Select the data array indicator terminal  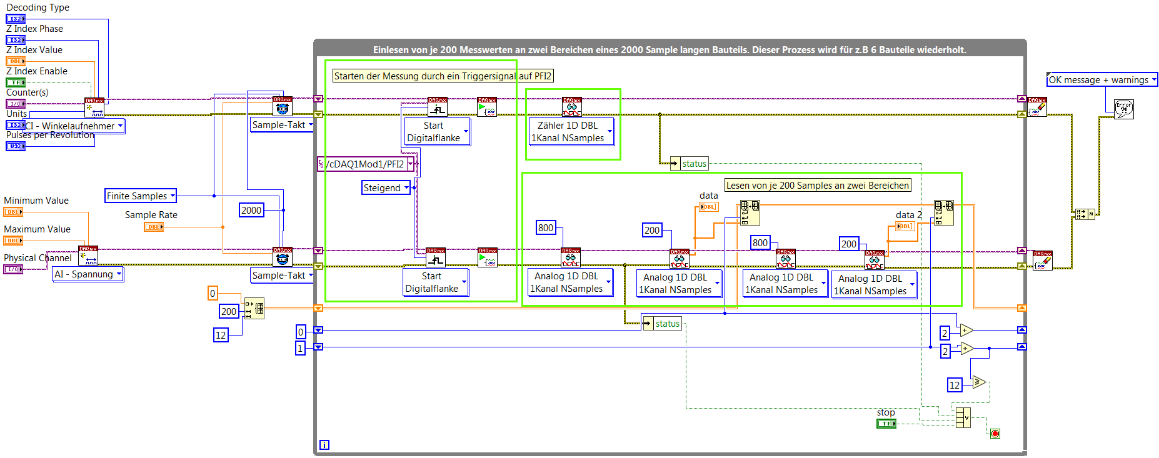(x=709, y=207)
